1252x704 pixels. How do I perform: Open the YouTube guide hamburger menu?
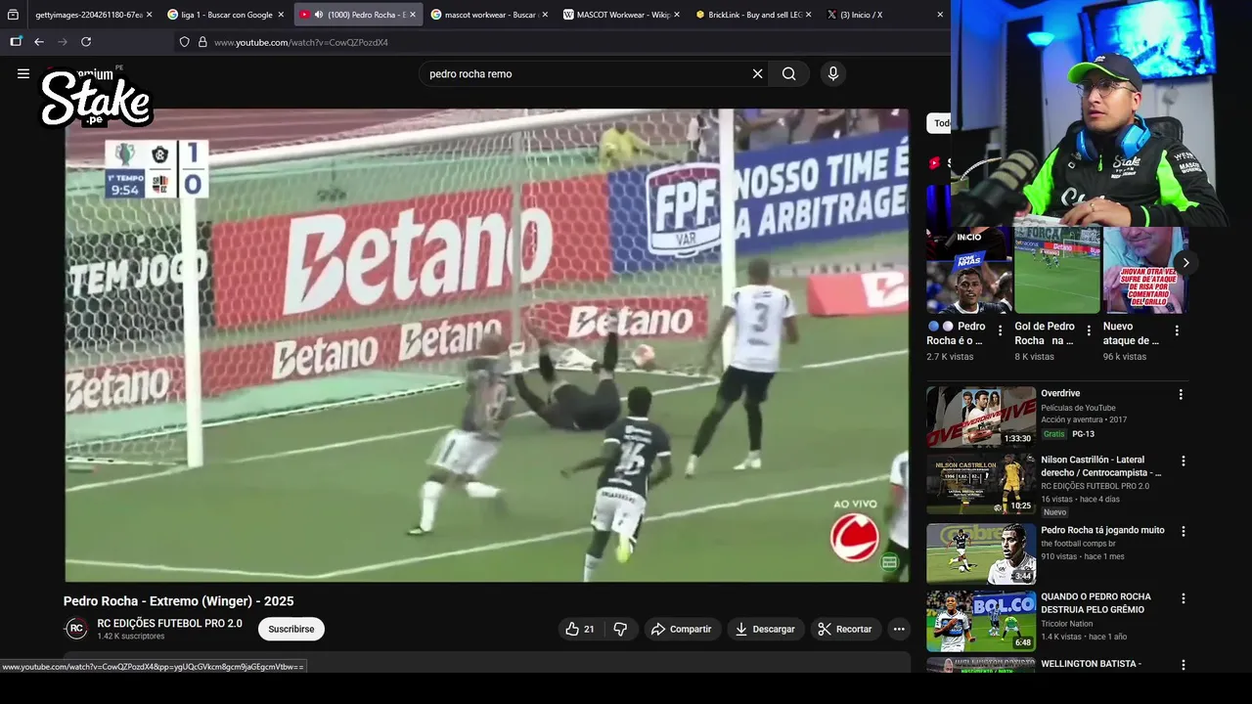[23, 73]
